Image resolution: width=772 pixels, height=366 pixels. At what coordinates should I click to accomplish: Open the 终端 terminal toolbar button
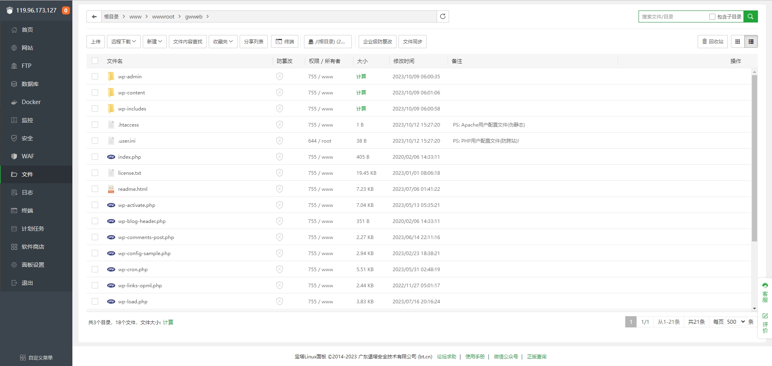285,41
